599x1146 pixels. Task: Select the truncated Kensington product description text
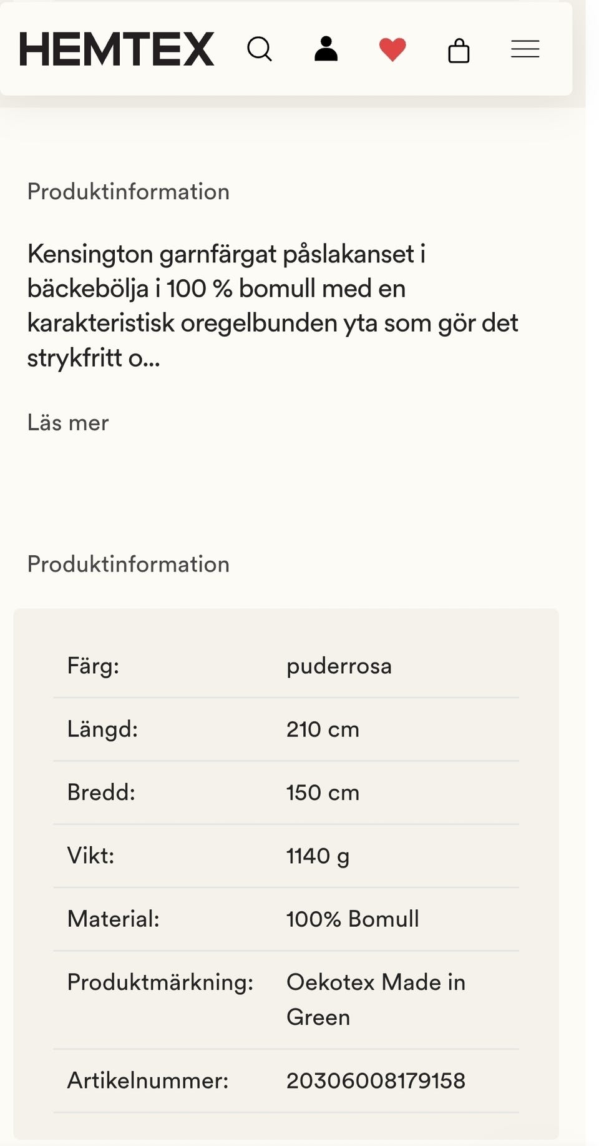coord(273,305)
